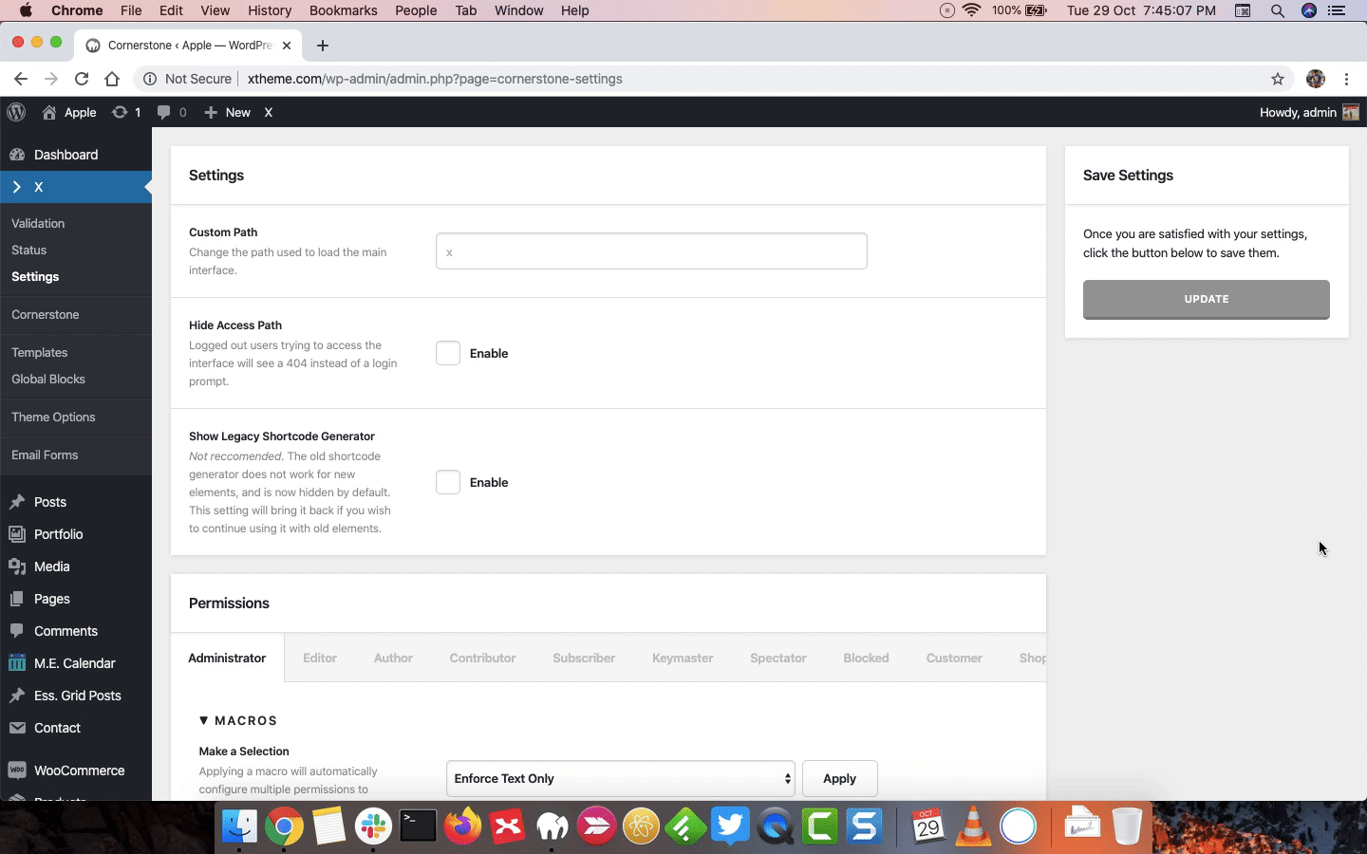Open the Bookmarks menu in menu bar
The image size is (1367, 854).
[344, 10]
